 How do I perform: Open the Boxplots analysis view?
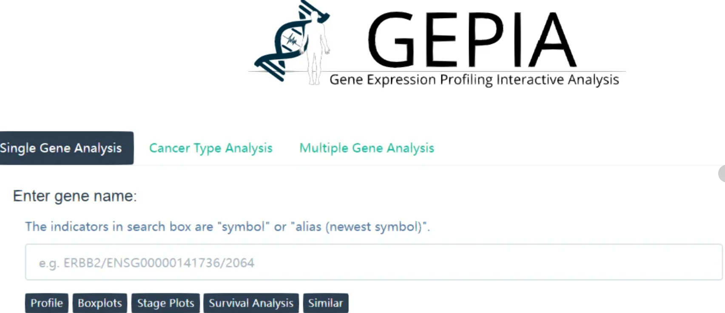(100, 303)
